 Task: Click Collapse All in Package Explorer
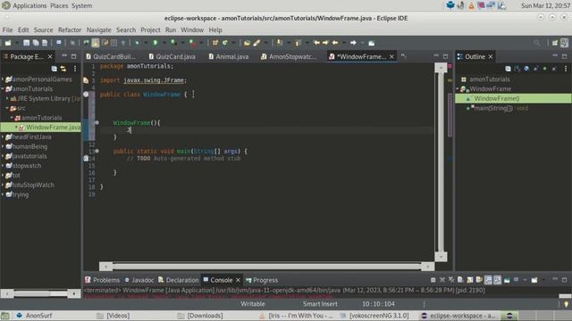(x=54, y=69)
